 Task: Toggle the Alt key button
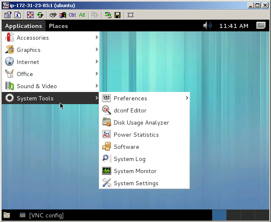82,15
